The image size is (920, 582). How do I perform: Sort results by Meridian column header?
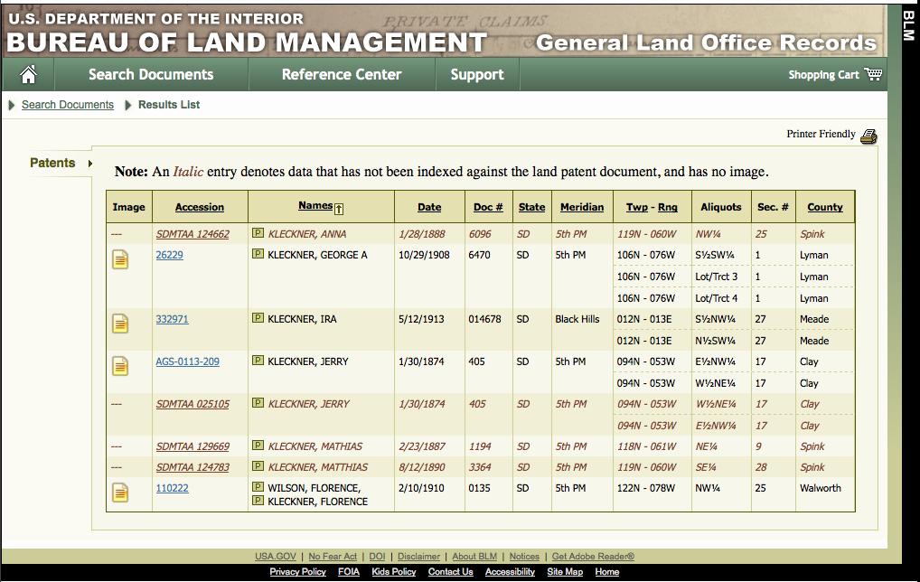tap(581, 207)
